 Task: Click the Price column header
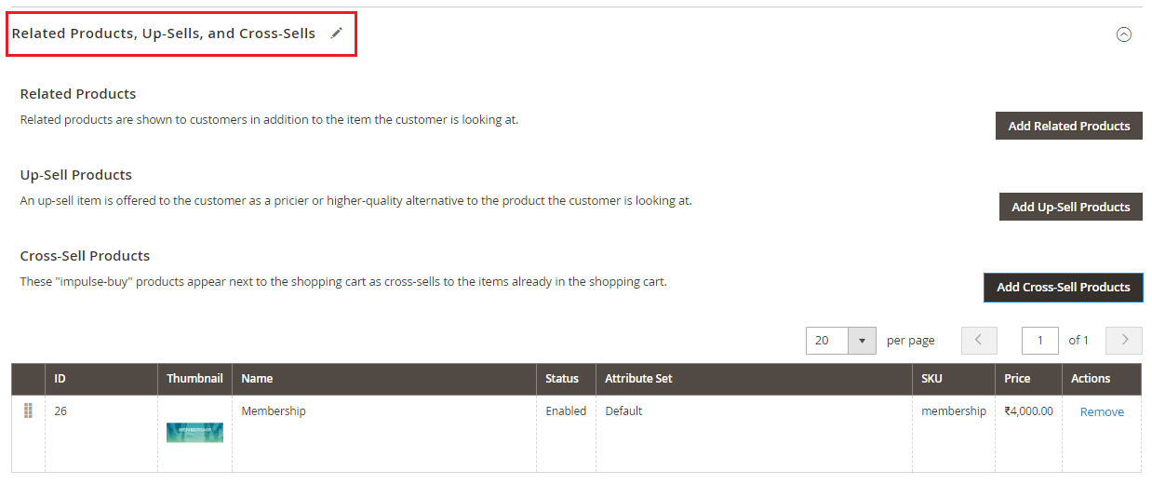(1028, 379)
